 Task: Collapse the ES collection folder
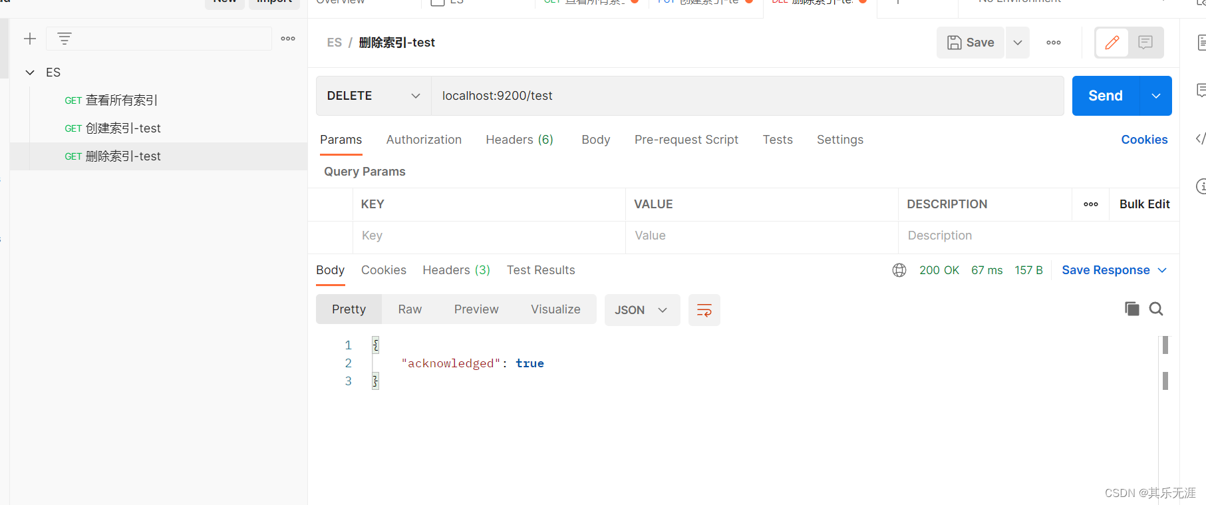click(x=30, y=73)
